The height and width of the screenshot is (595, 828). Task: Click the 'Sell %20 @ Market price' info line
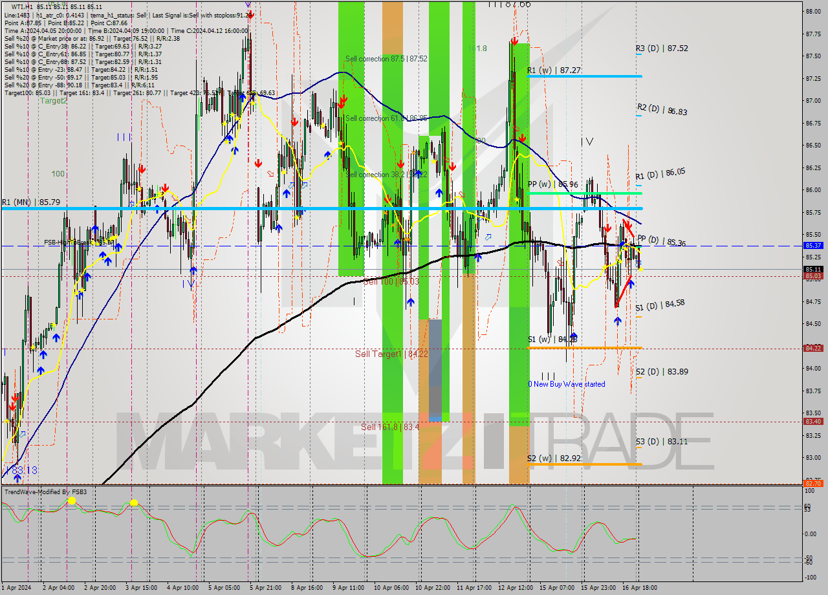(x=92, y=38)
